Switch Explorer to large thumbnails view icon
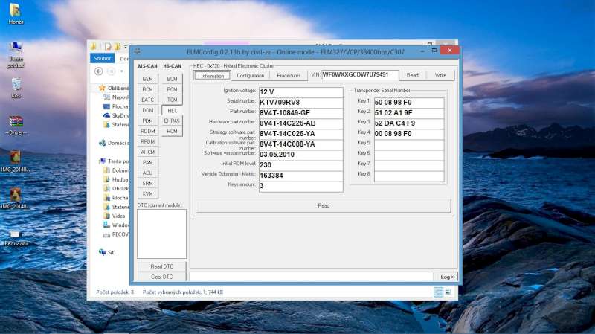 (448, 292)
